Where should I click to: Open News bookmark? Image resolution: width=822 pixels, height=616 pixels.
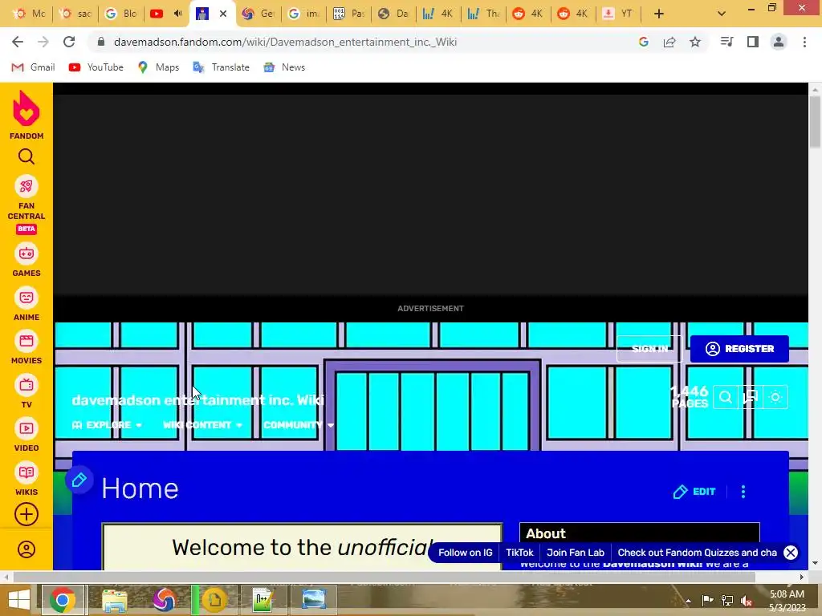pyautogui.click(x=284, y=67)
